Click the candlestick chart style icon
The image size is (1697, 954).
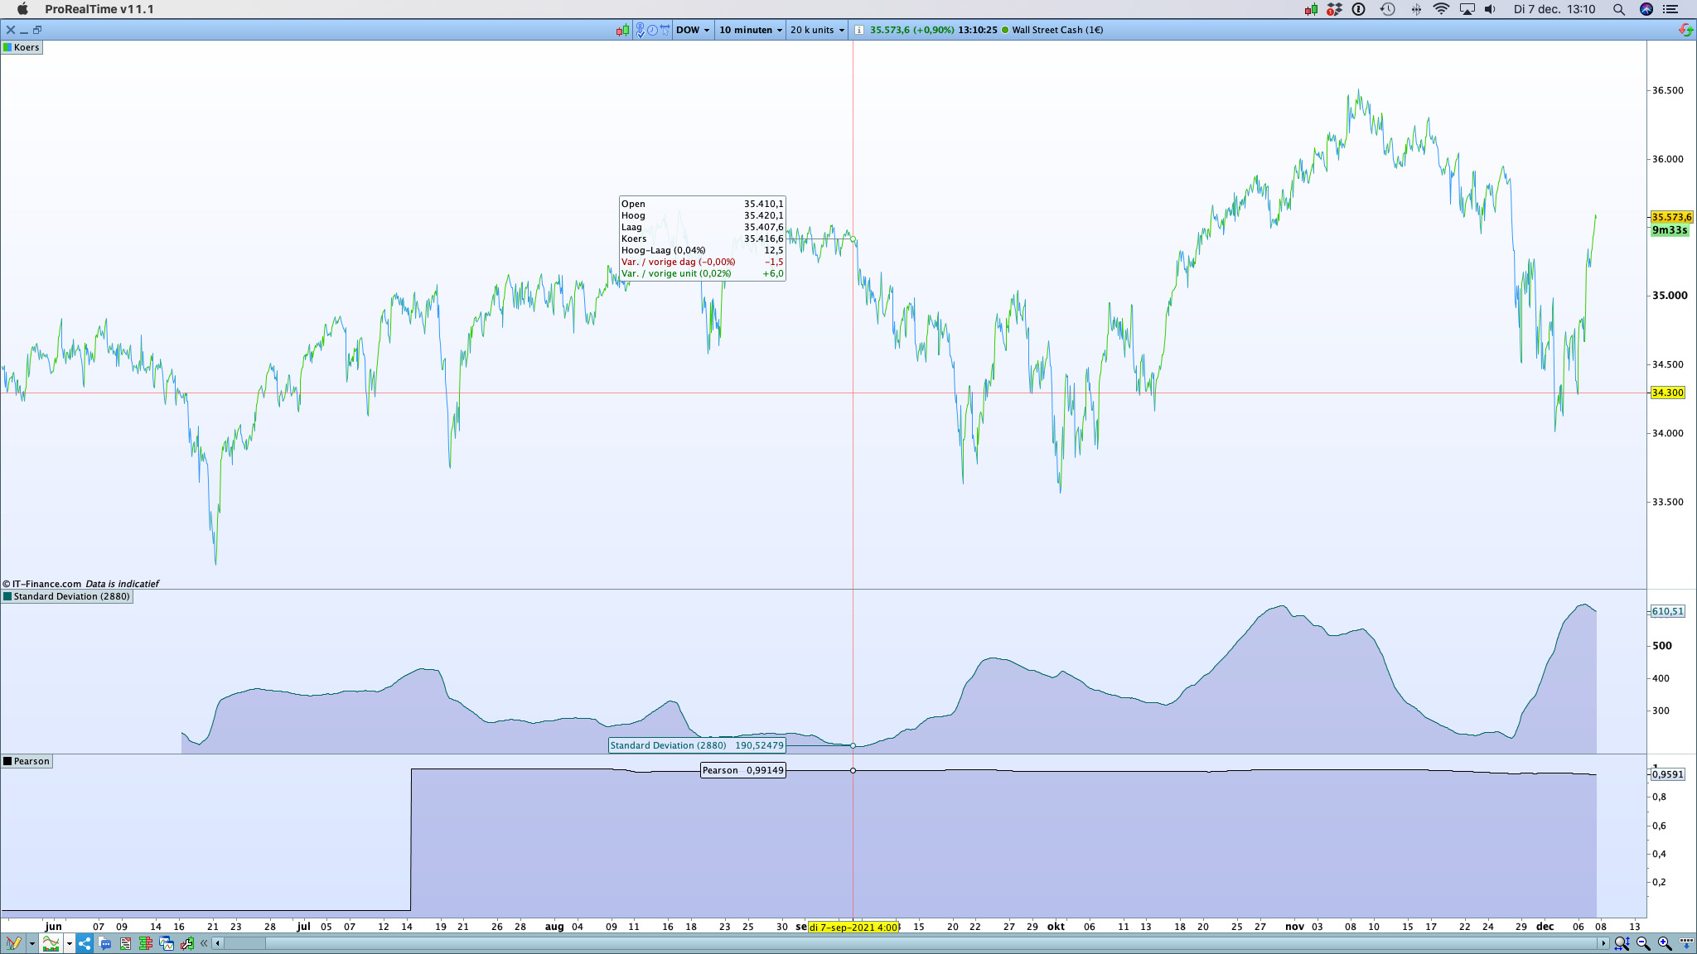click(x=622, y=30)
